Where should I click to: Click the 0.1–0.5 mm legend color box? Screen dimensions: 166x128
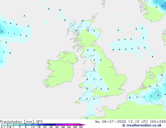[4, 125]
